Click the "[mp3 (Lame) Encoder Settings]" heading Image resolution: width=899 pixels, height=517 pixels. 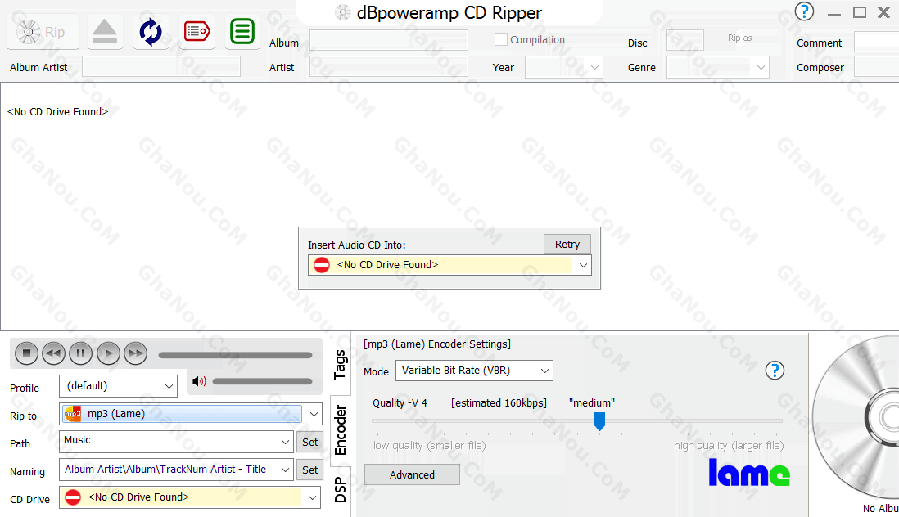pyautogui.click(x=437, y=344)
